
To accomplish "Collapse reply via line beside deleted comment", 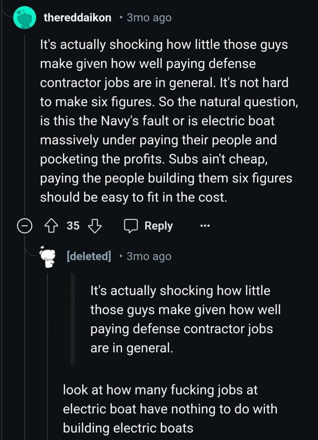I will [48, 348].
